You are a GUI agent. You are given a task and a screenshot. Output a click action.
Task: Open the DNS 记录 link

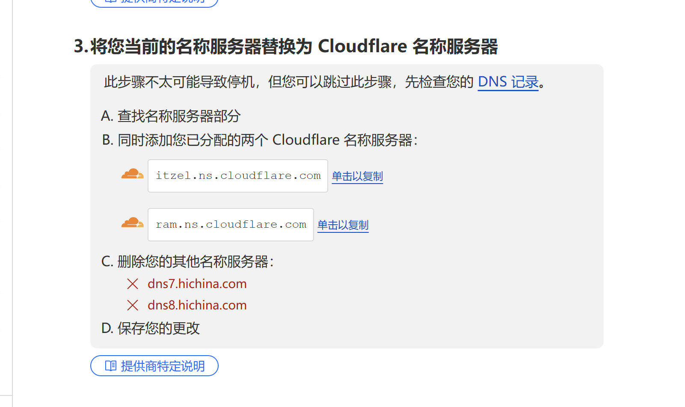click(x=508, y=82)
